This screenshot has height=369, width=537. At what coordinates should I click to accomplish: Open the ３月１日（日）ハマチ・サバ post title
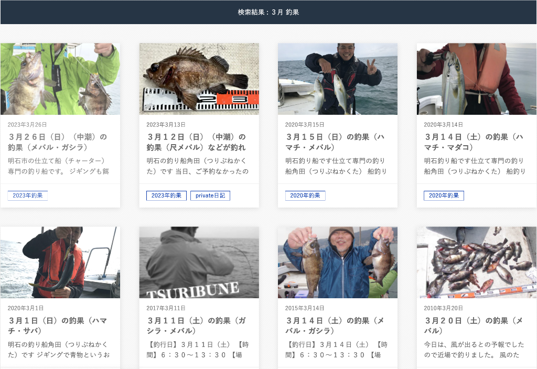[x=57, y=325]
